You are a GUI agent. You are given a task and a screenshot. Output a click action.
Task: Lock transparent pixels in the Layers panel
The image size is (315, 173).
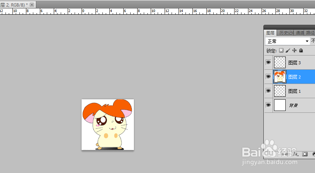tap(281, 50)
